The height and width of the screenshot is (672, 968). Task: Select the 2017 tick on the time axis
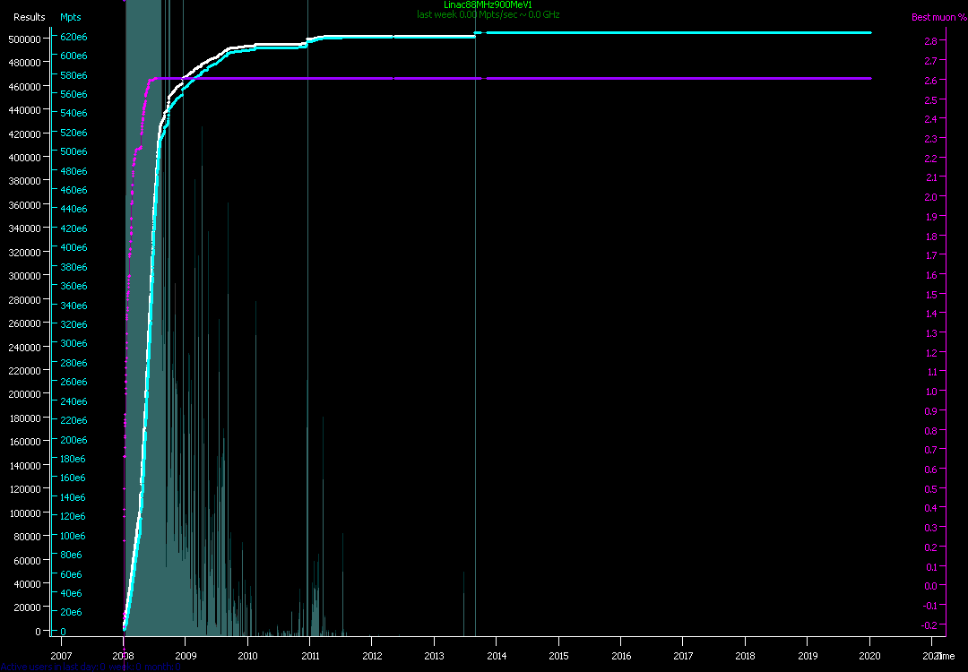683,656
